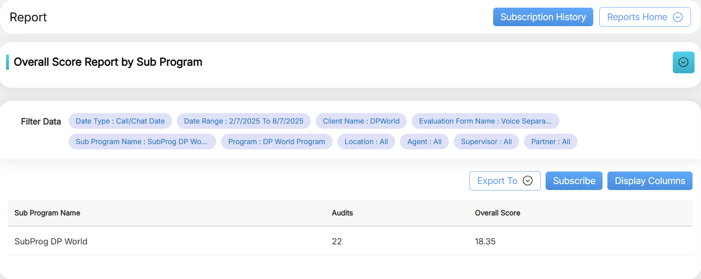Click the Subscribe button
Screen dimensions: 701x279
click(573, 181)
